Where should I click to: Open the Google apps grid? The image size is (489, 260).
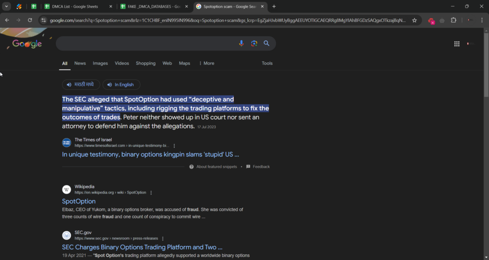coord(457,44)
